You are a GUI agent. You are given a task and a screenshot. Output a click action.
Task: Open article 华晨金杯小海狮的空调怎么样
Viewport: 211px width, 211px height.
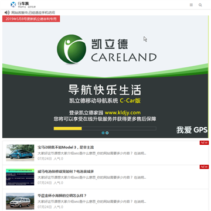click(x=62, y=196)
